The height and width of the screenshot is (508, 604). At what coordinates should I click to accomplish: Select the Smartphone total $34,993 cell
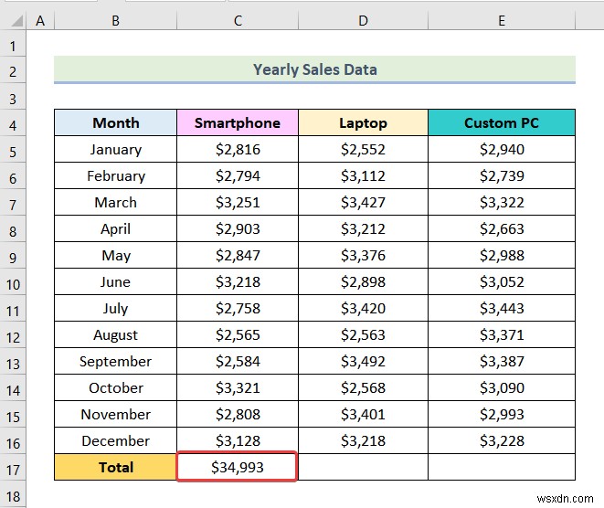click(238, 468)
